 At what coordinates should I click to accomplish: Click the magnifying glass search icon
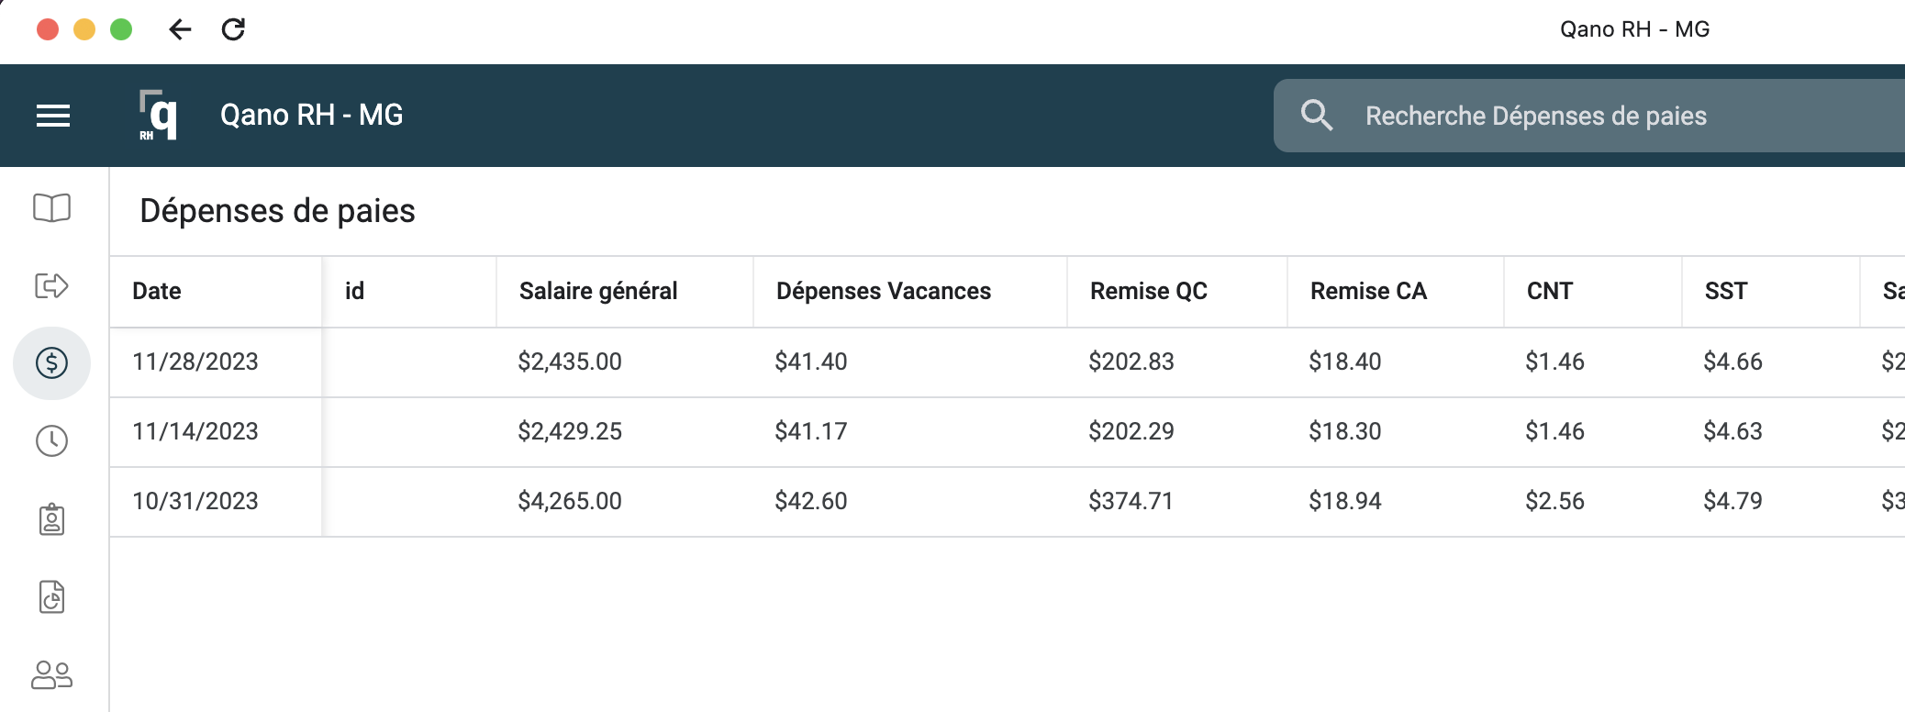pos(1316,116)
